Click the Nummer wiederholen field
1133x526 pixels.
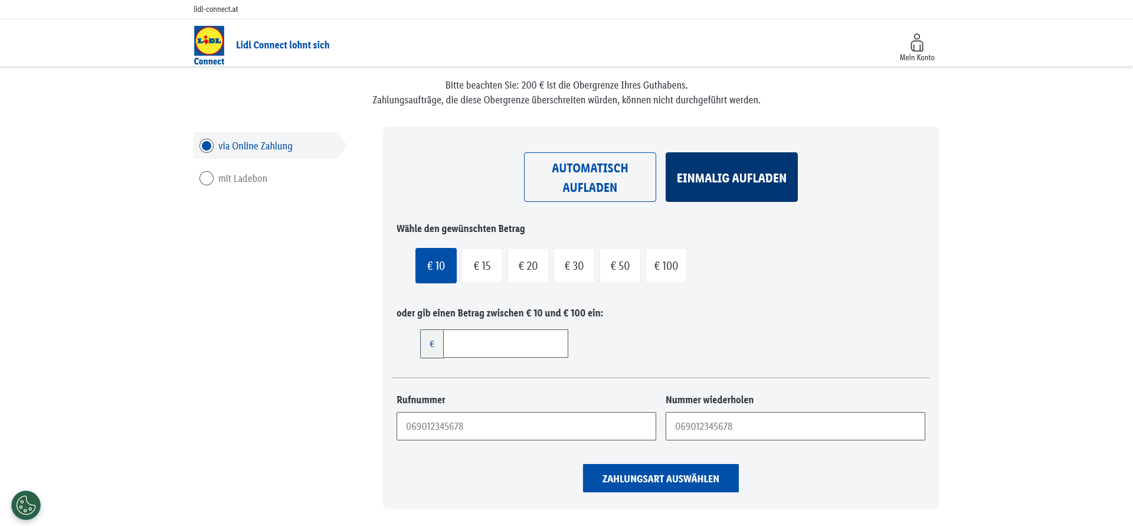pyautogui.click(x=795, y=426)
